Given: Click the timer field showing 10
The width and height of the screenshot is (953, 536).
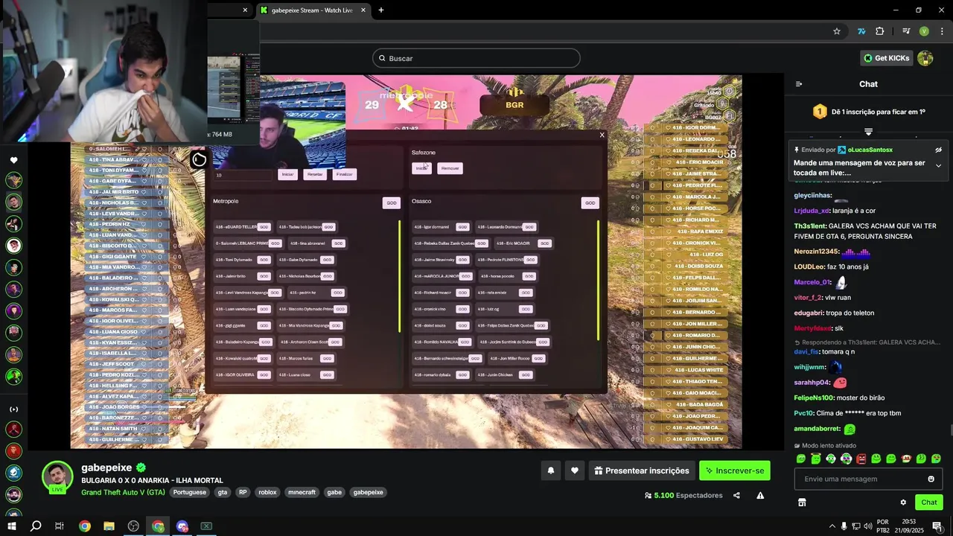Looking at the screenshot, I should tap(243, 175).
